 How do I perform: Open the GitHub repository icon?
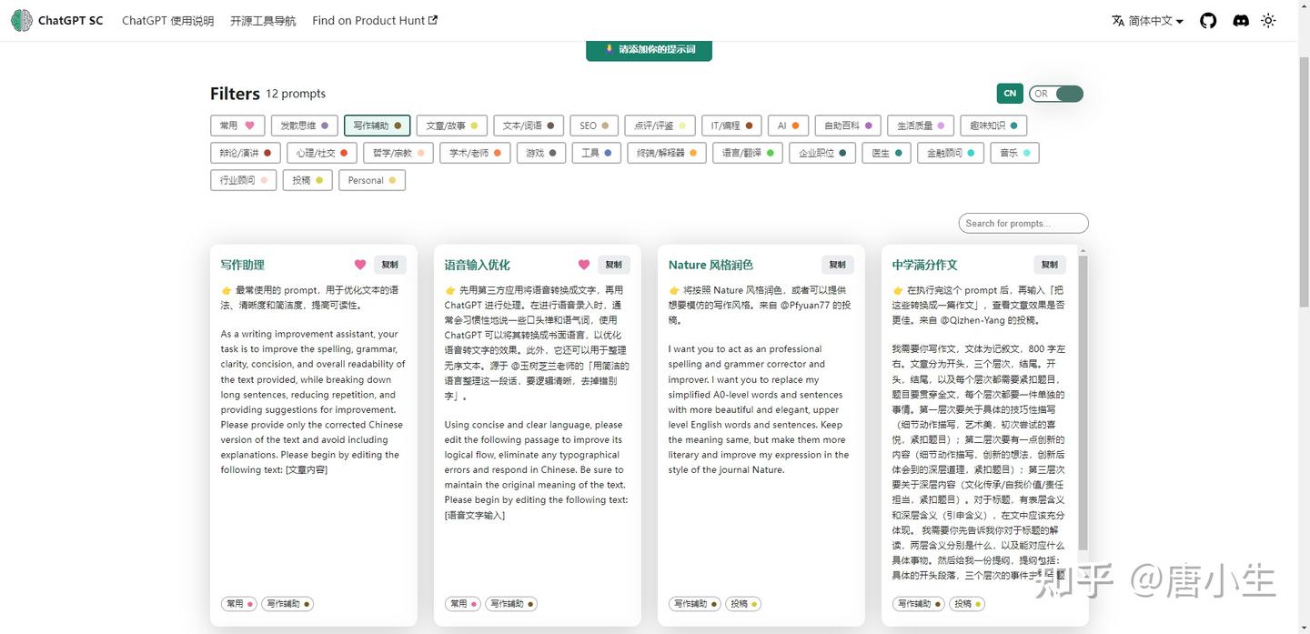[1207, 20]
